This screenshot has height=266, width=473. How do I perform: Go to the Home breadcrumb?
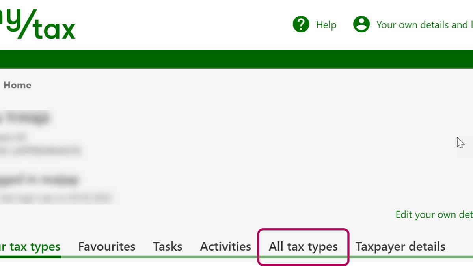click(x=17, y=85)
